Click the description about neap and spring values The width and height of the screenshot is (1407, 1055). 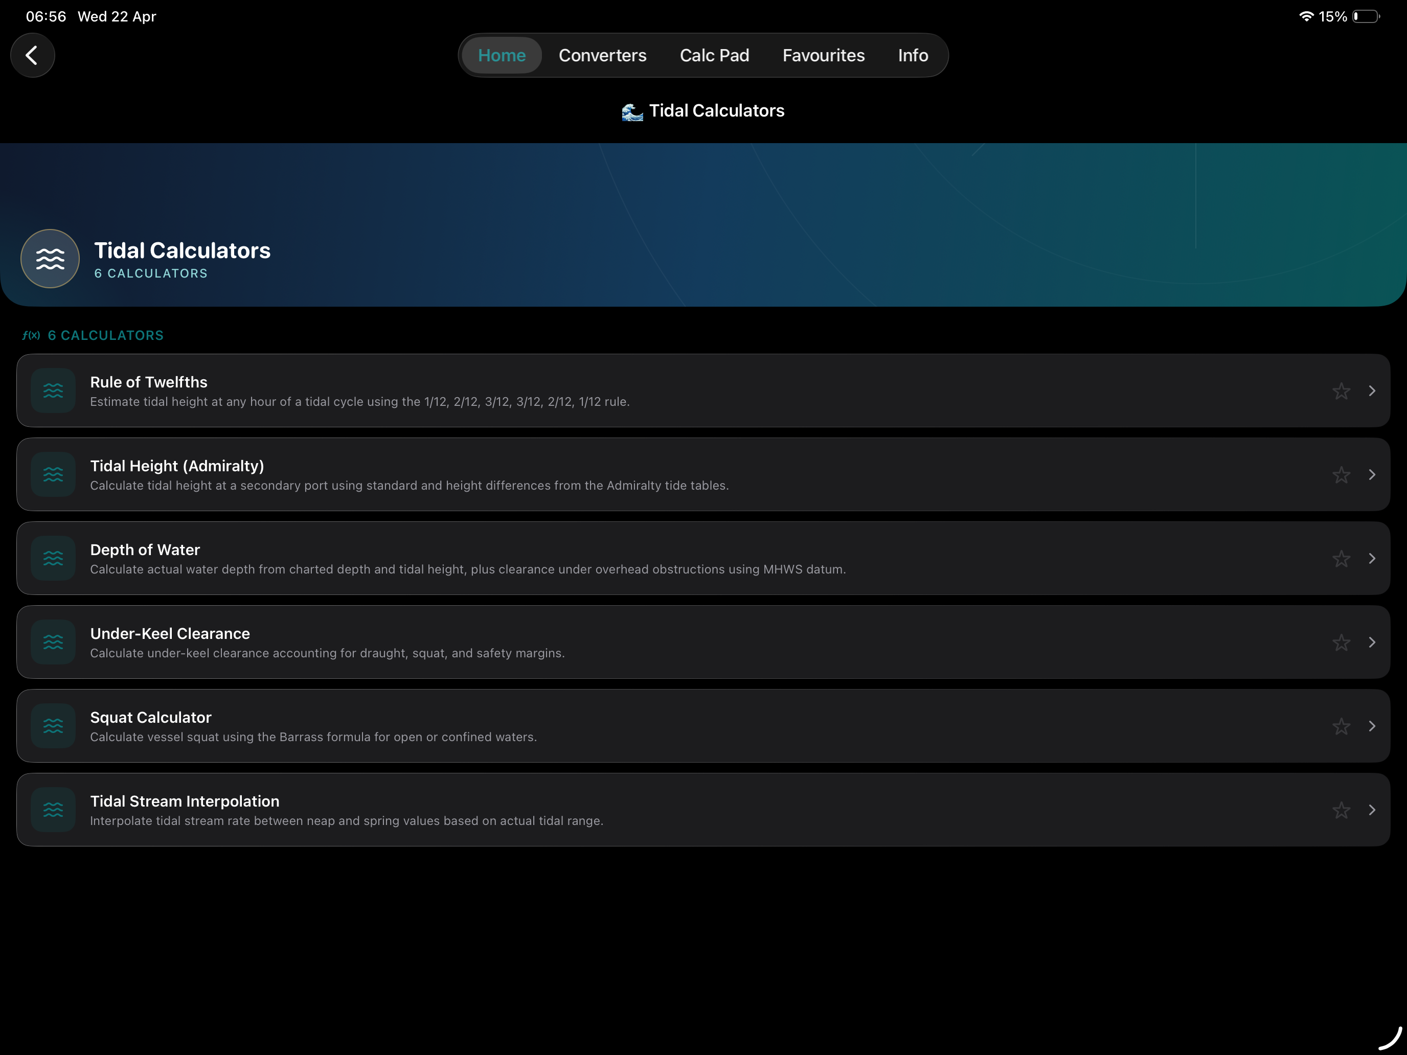(347, 821)
